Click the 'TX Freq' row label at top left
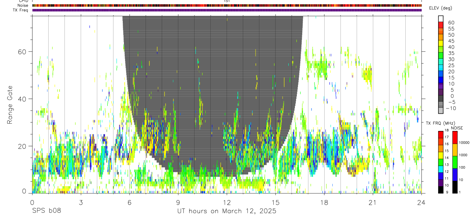The image size is (474, 219). tap(21, 10)
